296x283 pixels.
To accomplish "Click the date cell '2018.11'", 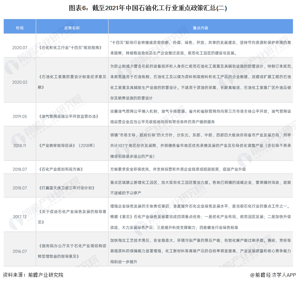I will click(20, 145).
